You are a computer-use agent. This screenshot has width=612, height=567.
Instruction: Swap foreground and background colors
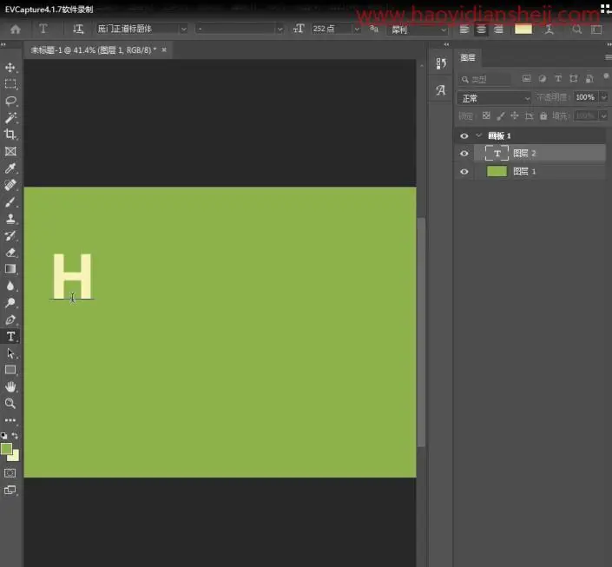15,435
